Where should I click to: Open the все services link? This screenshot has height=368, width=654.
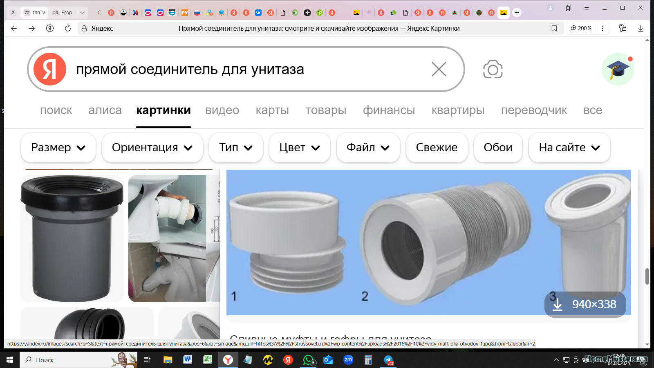(593, 110)
